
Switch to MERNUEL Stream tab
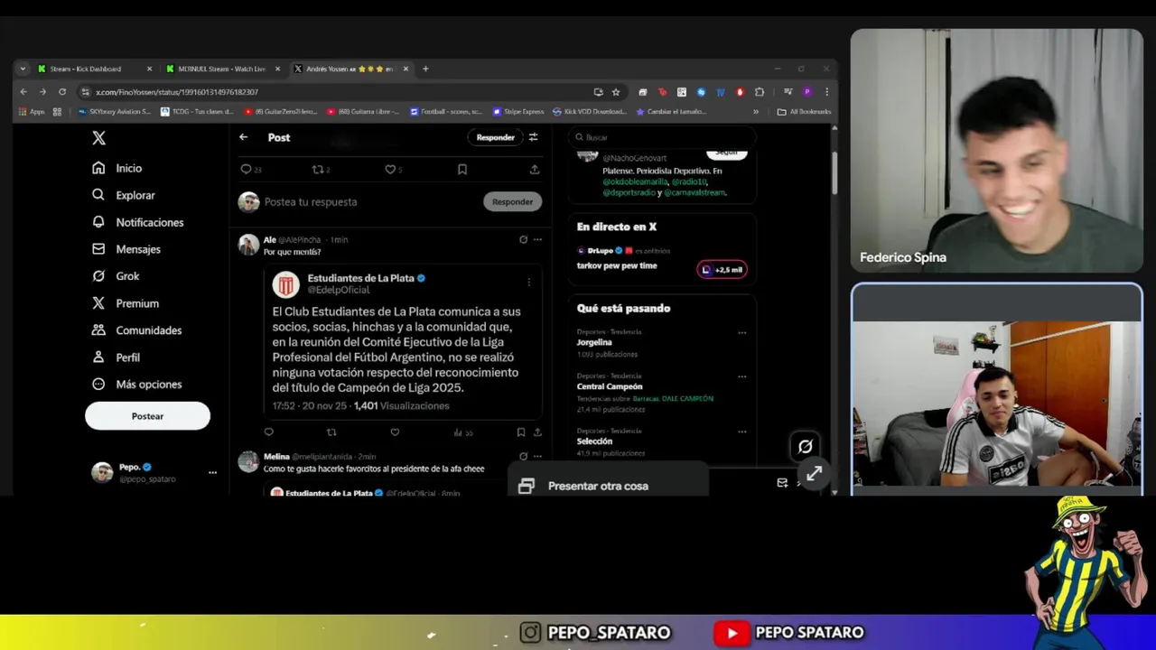click(223, 69)
